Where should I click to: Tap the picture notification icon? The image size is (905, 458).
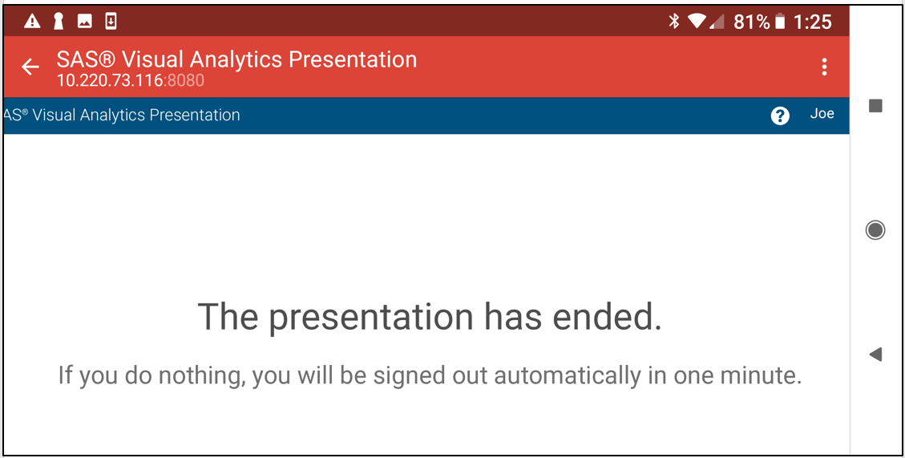[x=85, y=22]
